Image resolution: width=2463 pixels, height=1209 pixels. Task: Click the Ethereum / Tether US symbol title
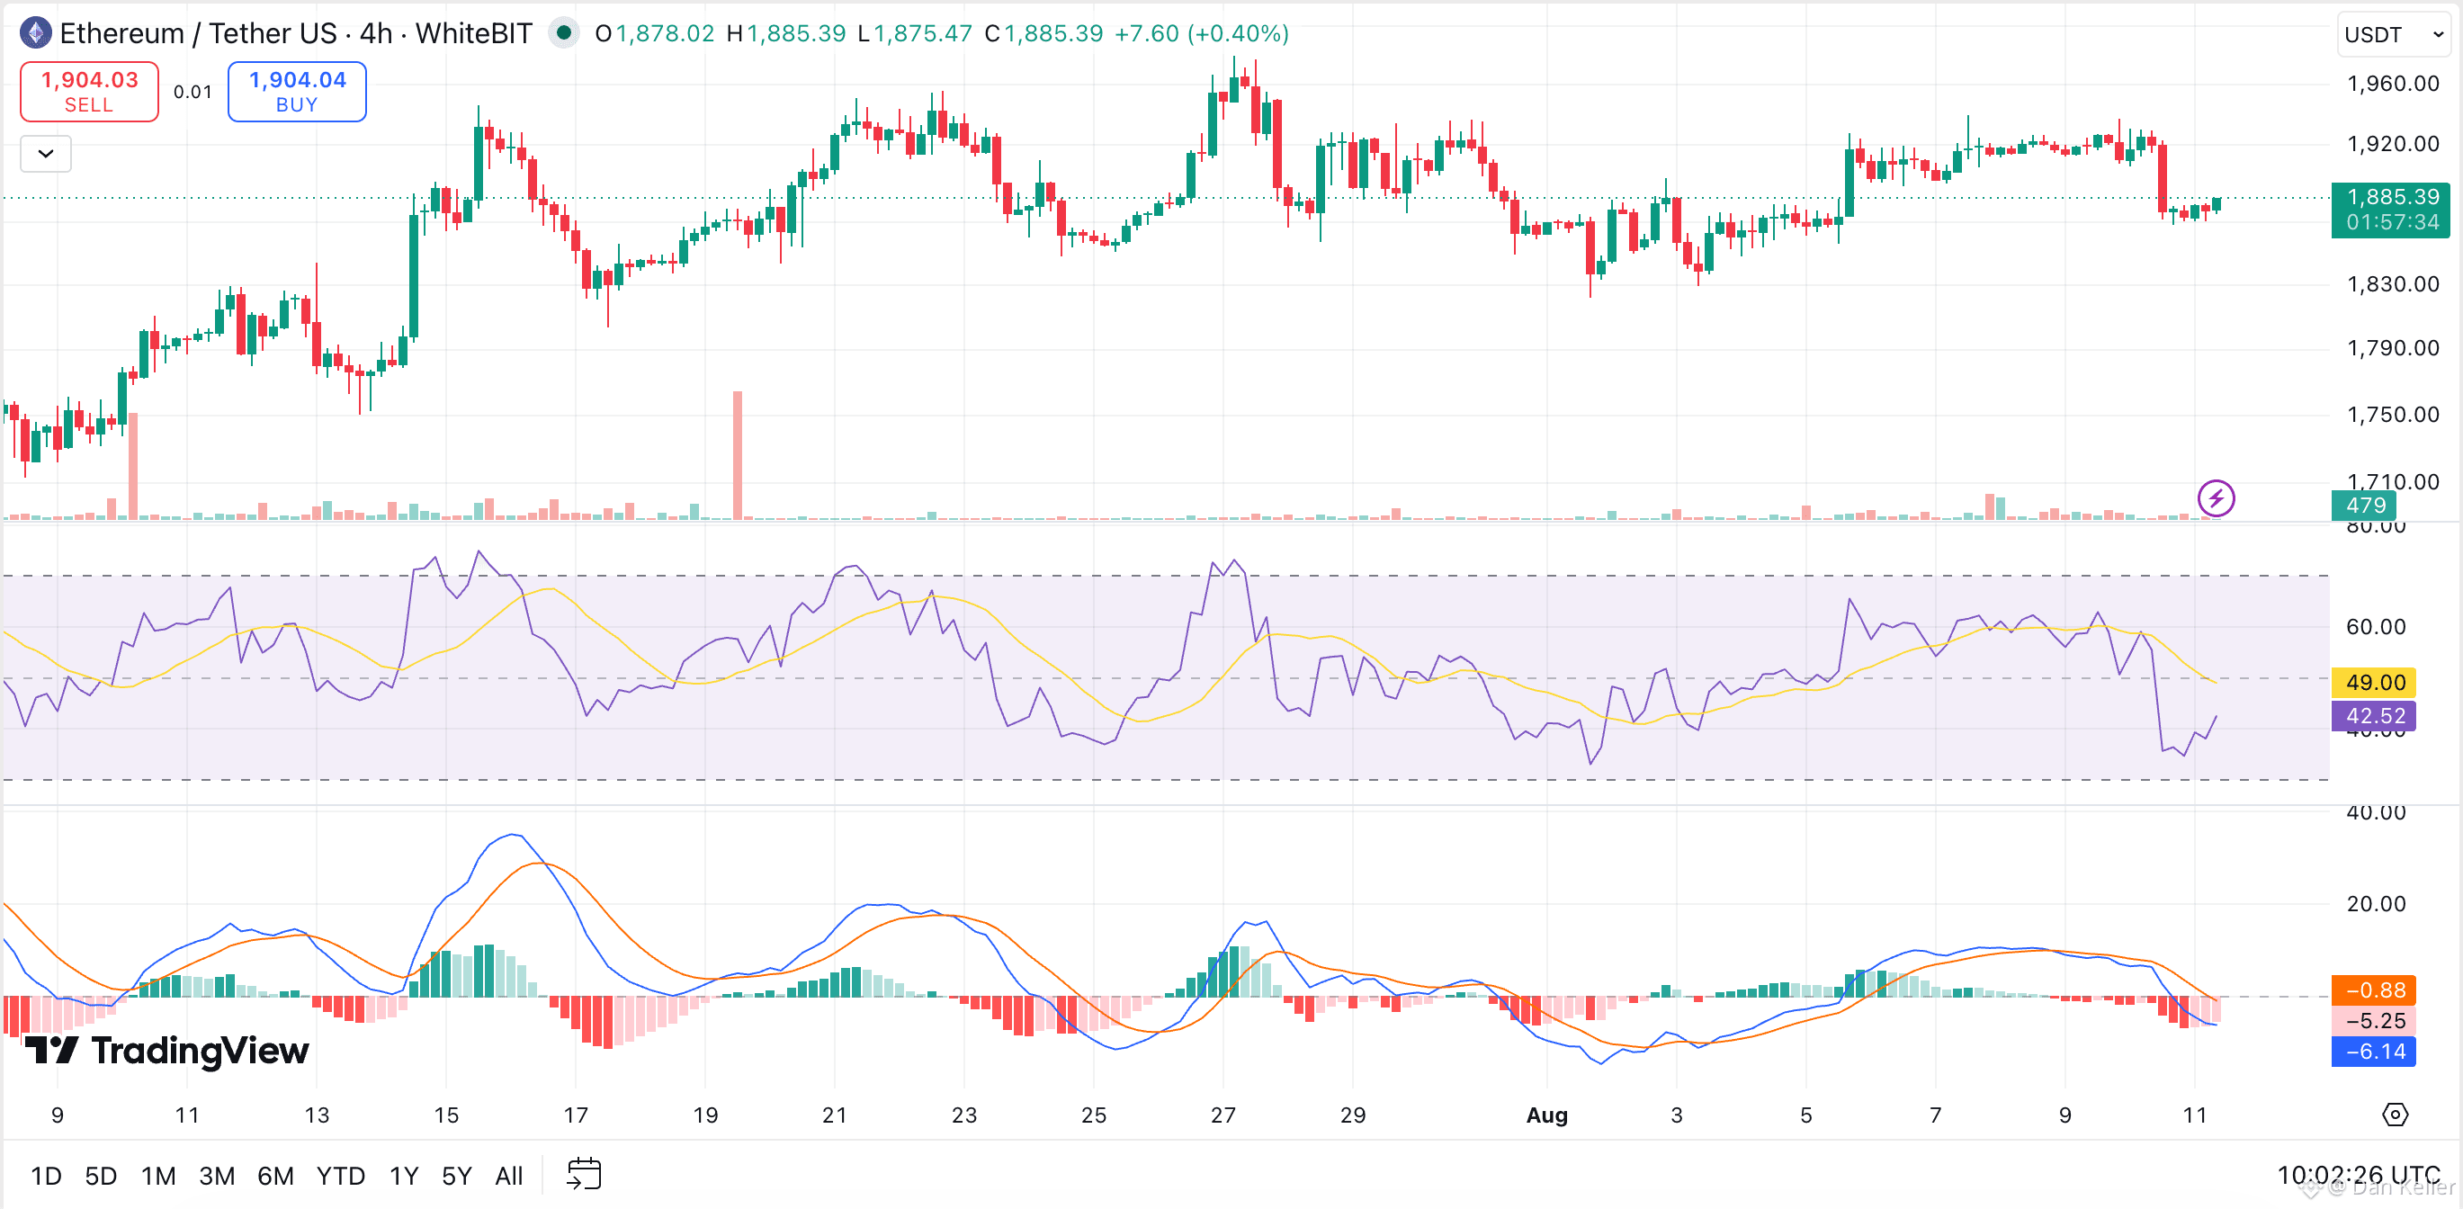[x=295, y=33]
